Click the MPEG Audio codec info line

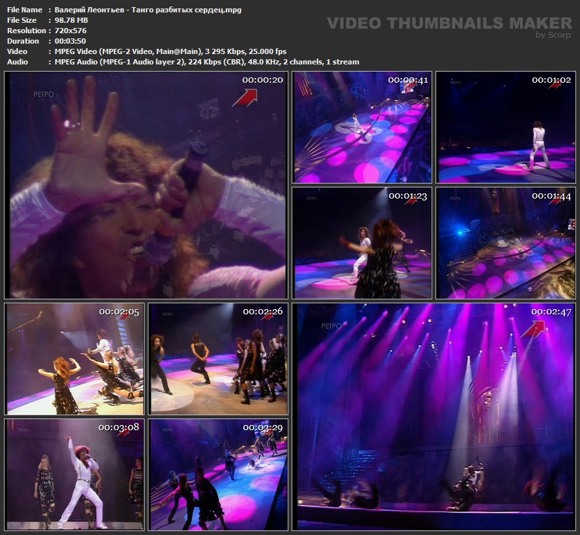pyautogui.click(x=207, y=62)
